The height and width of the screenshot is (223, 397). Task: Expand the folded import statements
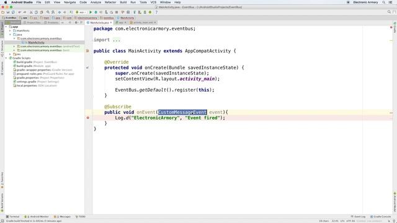[x=117, y=40]
